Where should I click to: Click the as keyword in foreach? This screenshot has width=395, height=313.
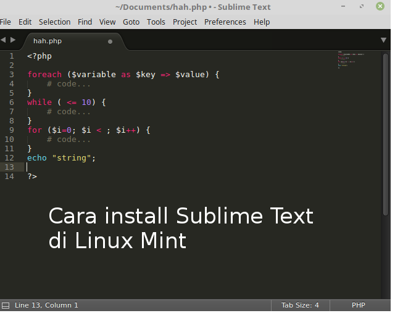[126, 75]
